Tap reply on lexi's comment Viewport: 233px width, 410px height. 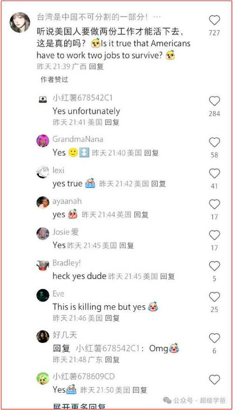click(x=158, y=184)
